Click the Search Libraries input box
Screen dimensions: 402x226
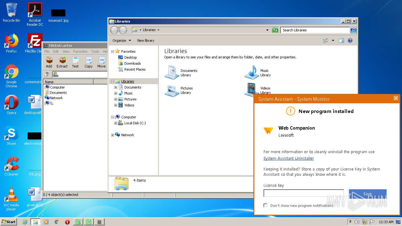(x=315, y=30)
